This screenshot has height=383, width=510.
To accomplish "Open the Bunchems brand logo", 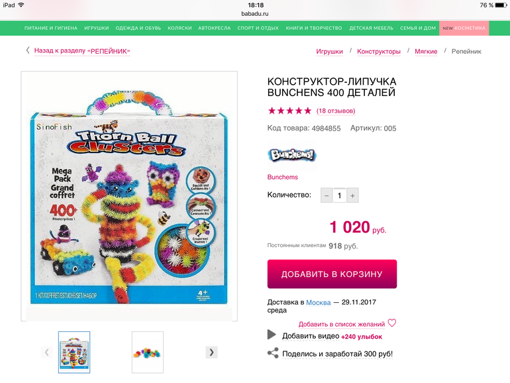I will point(292,156).
